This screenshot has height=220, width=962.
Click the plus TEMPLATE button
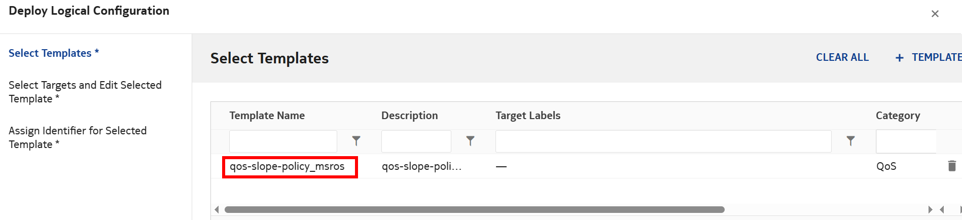point(929,57)
